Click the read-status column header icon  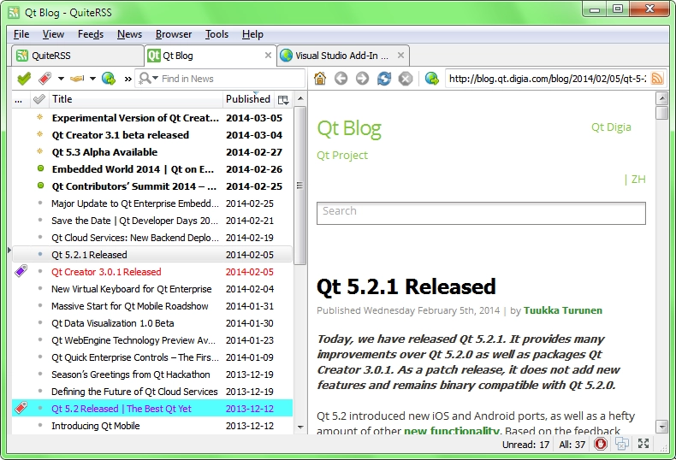tap(39, 99)
